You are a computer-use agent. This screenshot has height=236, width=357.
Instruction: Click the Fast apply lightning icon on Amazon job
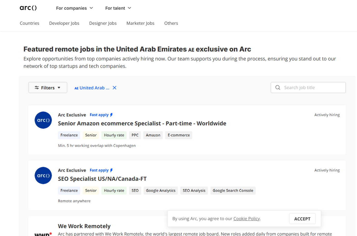click(111, 115)
